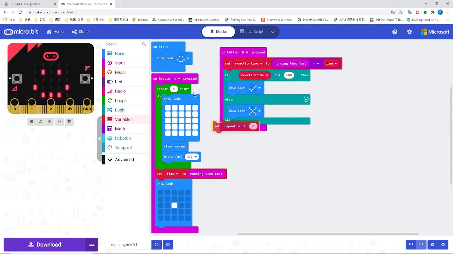Launch simulator in full screen

click(69, 121)
